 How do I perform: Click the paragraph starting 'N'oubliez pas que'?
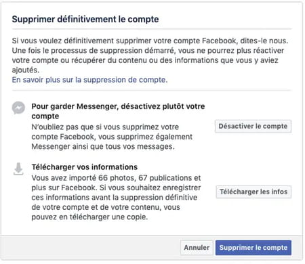112,137
